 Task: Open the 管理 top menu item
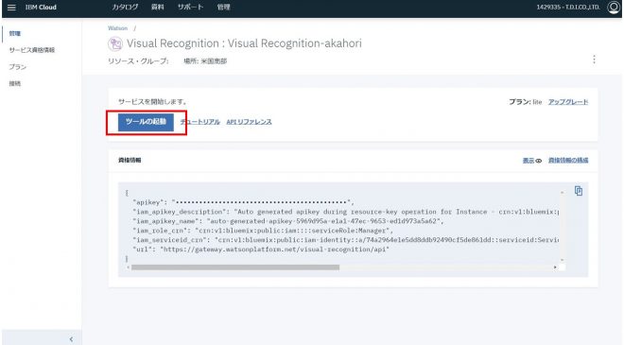(x=224, y=8)
